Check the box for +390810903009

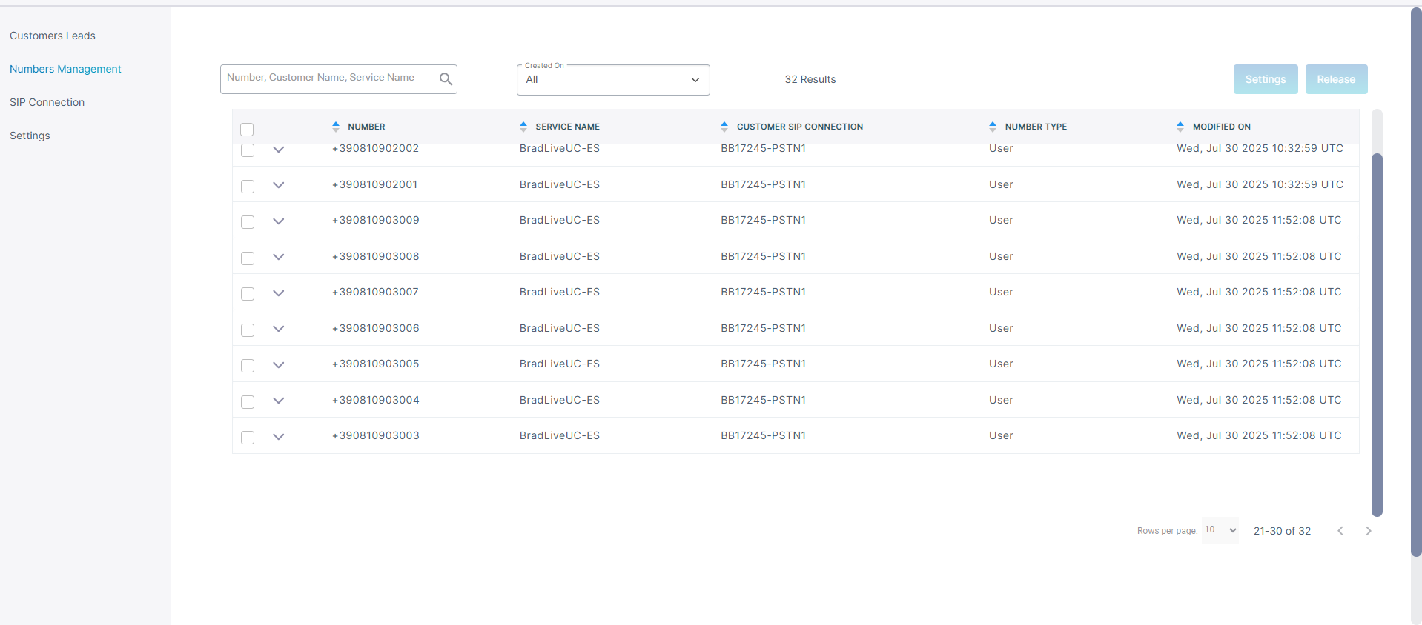click(248, 222)
